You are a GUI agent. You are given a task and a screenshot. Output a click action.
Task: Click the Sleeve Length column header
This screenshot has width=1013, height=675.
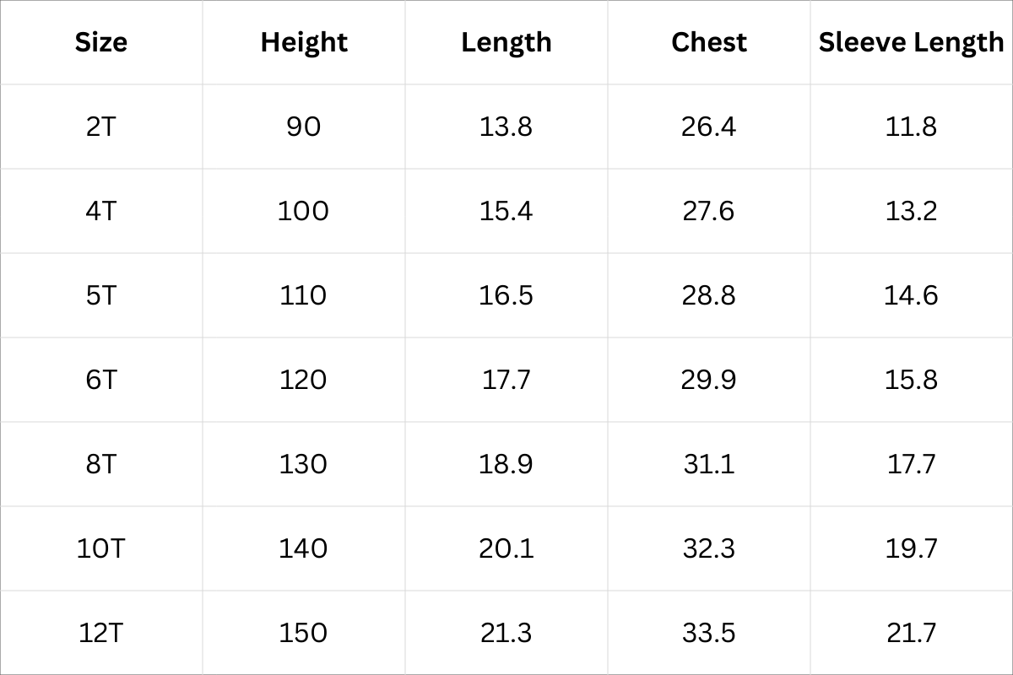[912, 42]
